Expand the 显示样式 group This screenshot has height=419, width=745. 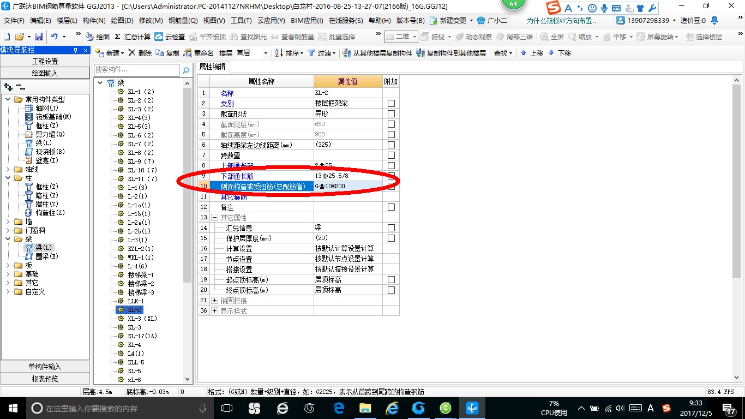coord(214,311)
